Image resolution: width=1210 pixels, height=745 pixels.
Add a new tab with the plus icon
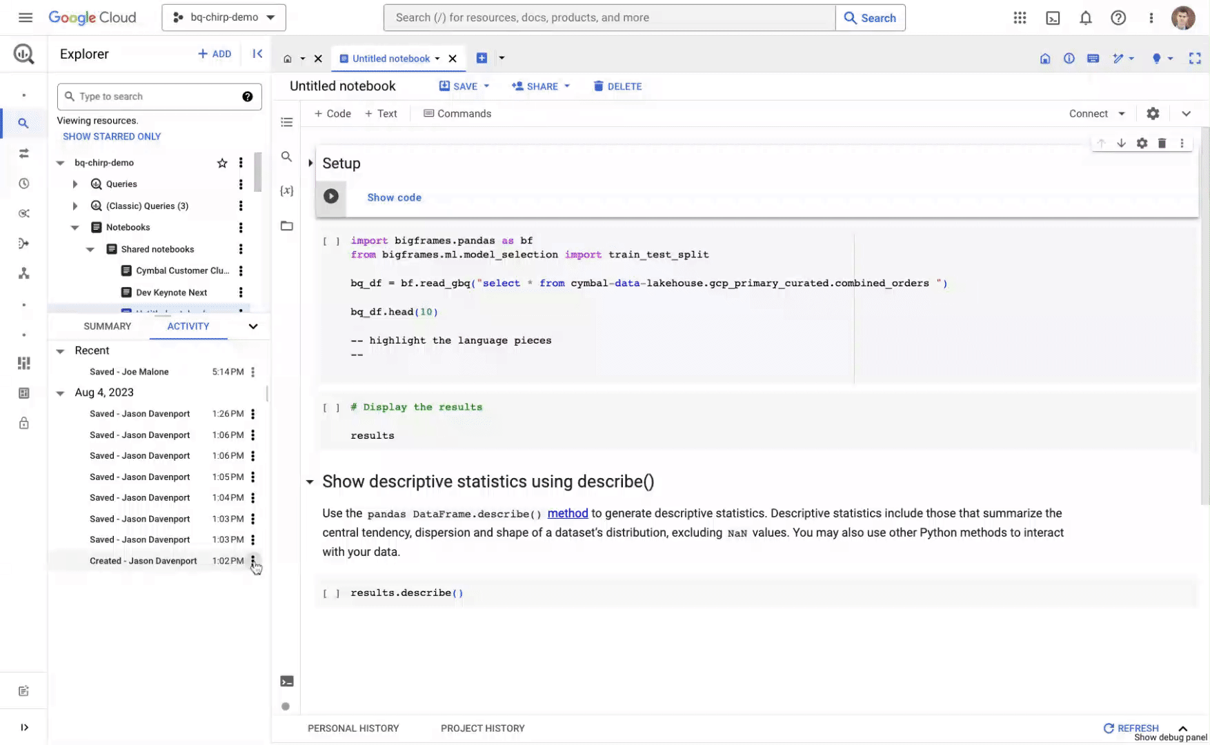pos(482,58)
